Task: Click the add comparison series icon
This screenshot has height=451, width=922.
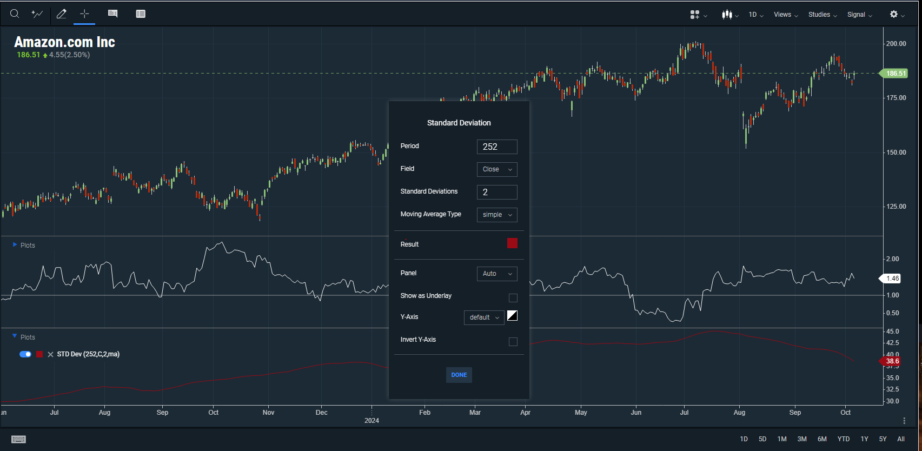Action: 37,14
